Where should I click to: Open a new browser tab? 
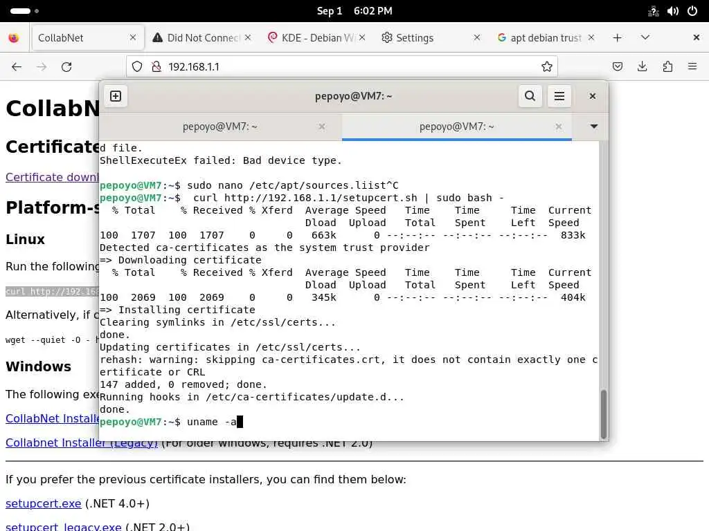pos(617,38)
